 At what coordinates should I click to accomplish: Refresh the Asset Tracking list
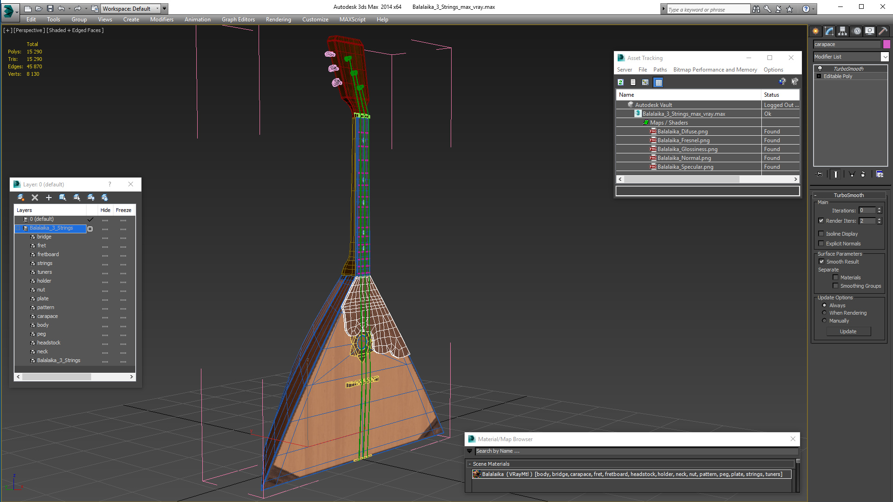[620, 82]
